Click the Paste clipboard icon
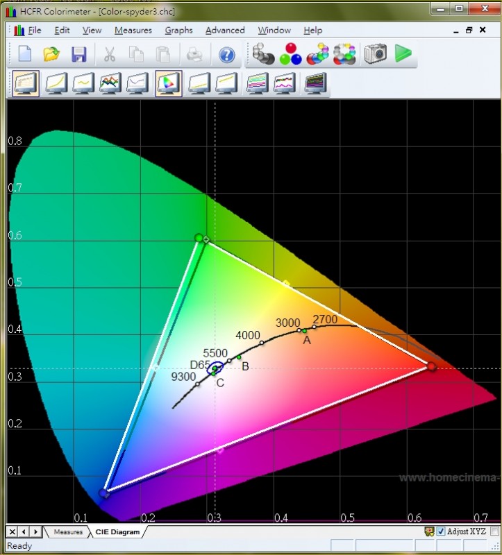The width and height of the screenshot is (502, 555). coord(163,55)
